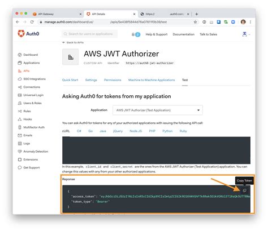Image resolution: width=268 pixels, height=231 pixels.
Task: Open Get Support in the sidebar
Action: click(x=29, y=168)
